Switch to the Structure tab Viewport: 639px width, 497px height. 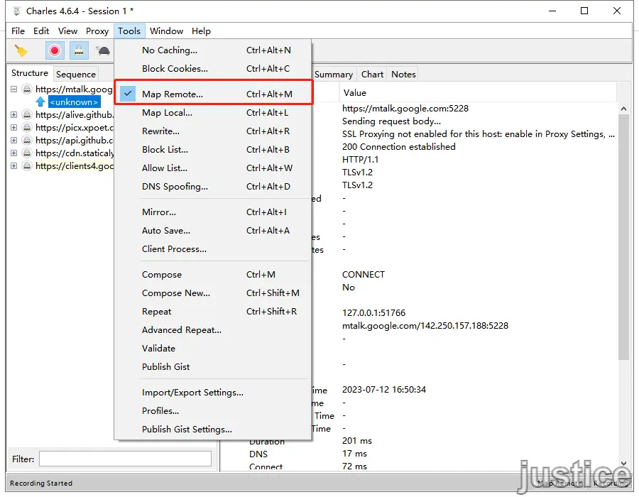[30, 73]
